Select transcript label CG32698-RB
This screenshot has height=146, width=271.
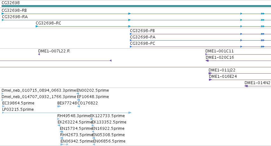click(14, 10)
